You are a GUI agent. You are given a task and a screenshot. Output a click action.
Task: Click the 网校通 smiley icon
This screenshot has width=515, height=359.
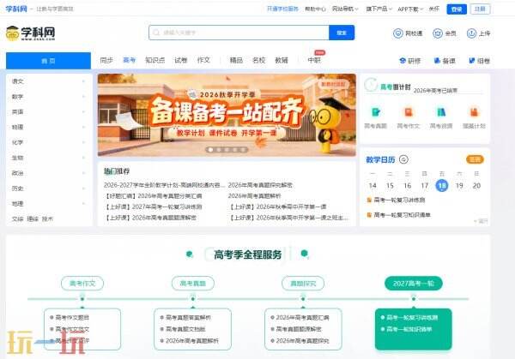click(x=398, y=33)
